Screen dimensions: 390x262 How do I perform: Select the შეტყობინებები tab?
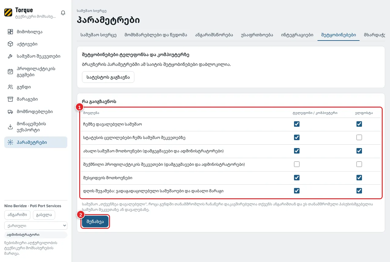pyautogui.click(x=339, y=35)
